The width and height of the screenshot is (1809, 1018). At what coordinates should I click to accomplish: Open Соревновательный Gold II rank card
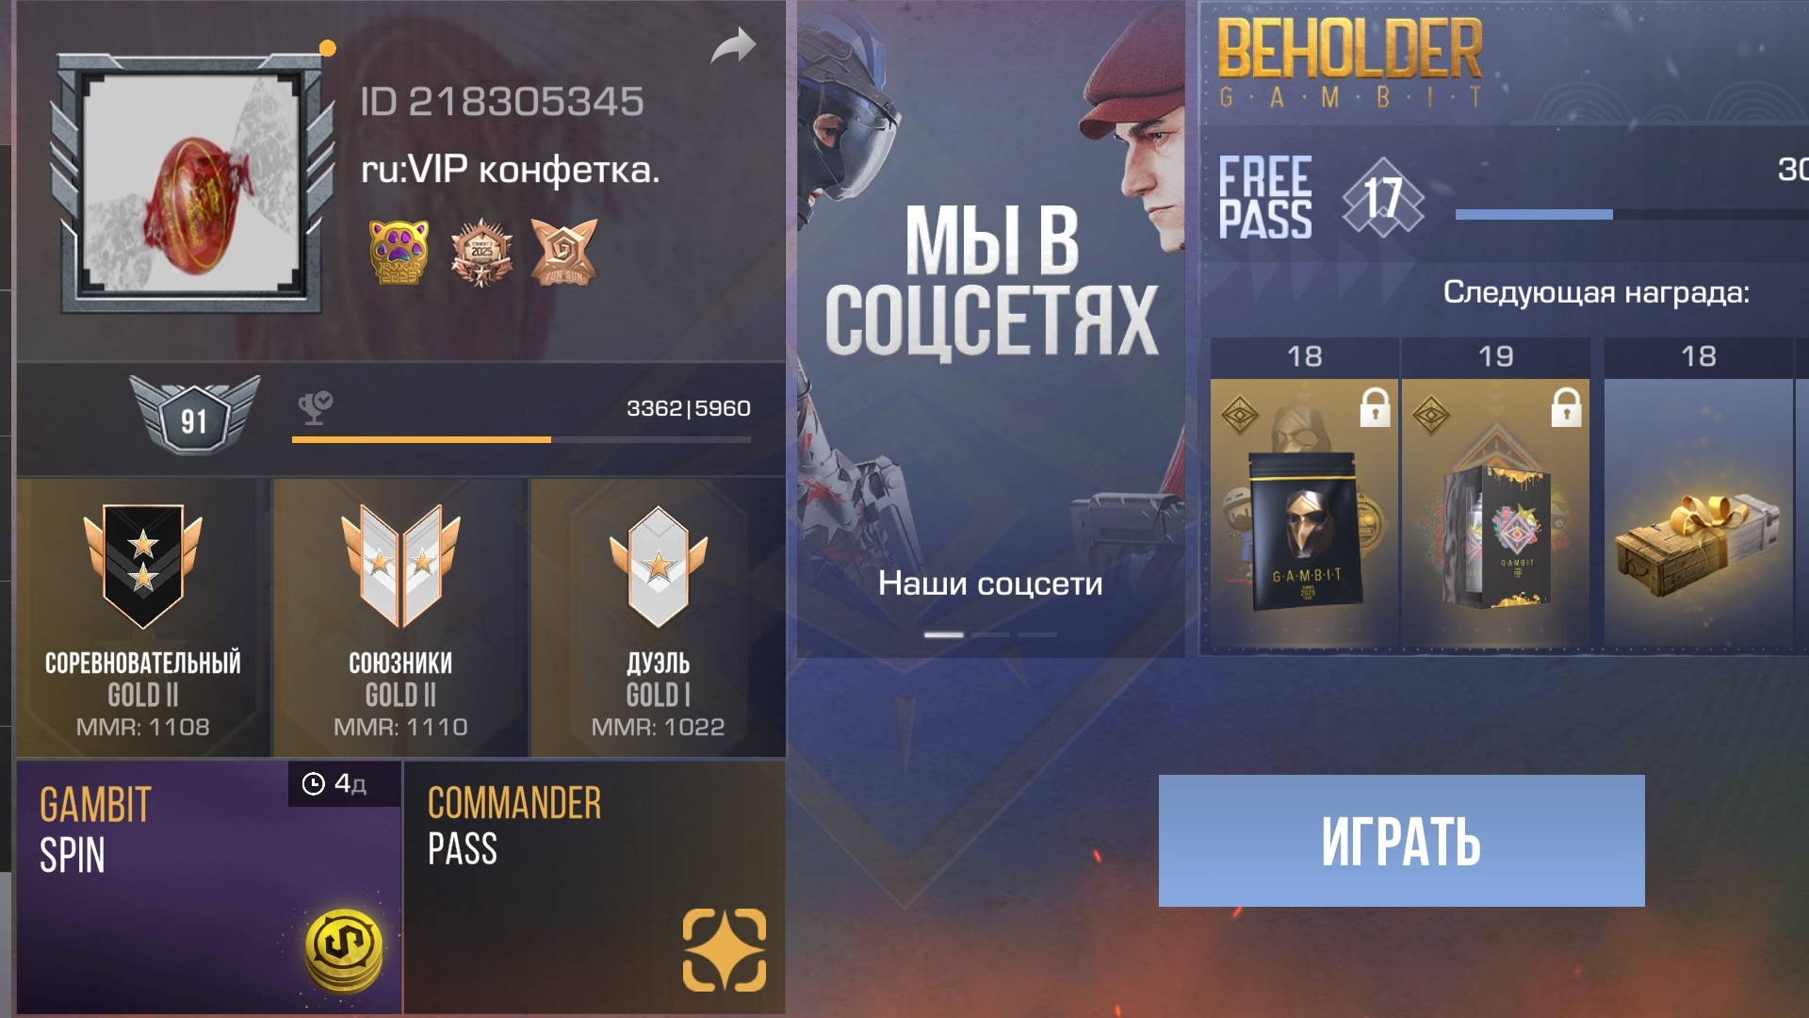[x=143, y=617]
